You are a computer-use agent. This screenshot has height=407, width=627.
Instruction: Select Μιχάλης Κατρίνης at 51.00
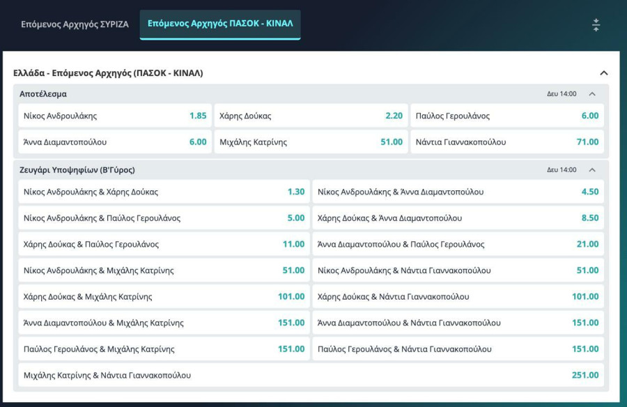pos(311,142)
